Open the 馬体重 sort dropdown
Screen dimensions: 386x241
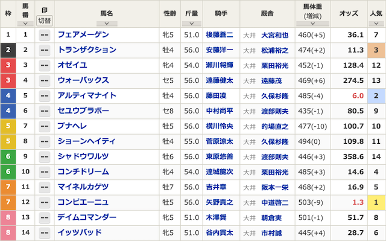pyautogui.click(x=312, y=24)
